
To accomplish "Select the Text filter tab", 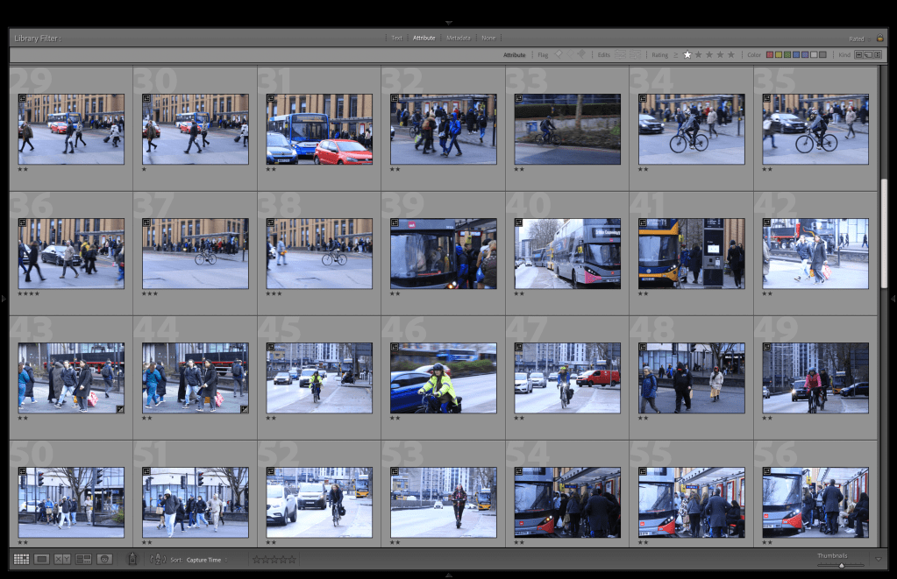I will 396,39.
